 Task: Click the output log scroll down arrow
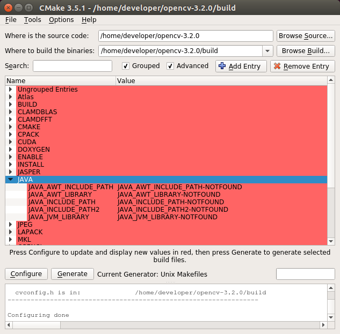[x=331, y=317]
